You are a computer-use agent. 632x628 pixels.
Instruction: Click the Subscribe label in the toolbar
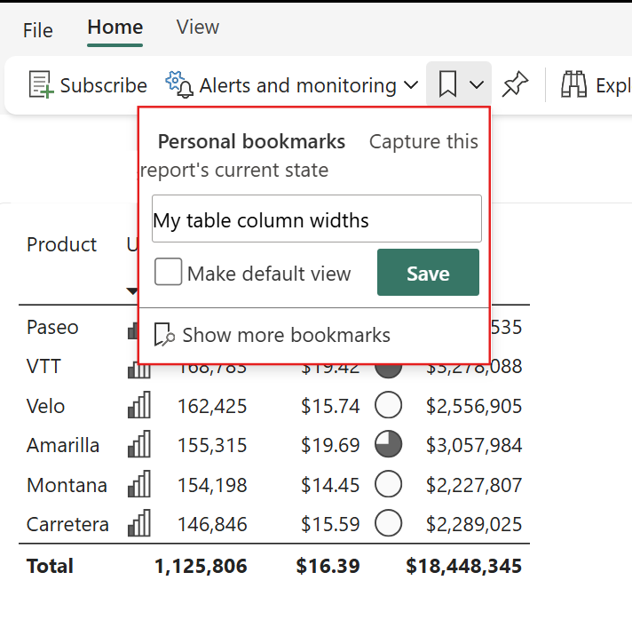104,85
